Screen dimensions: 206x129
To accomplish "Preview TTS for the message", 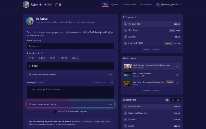I will [99, 83].
